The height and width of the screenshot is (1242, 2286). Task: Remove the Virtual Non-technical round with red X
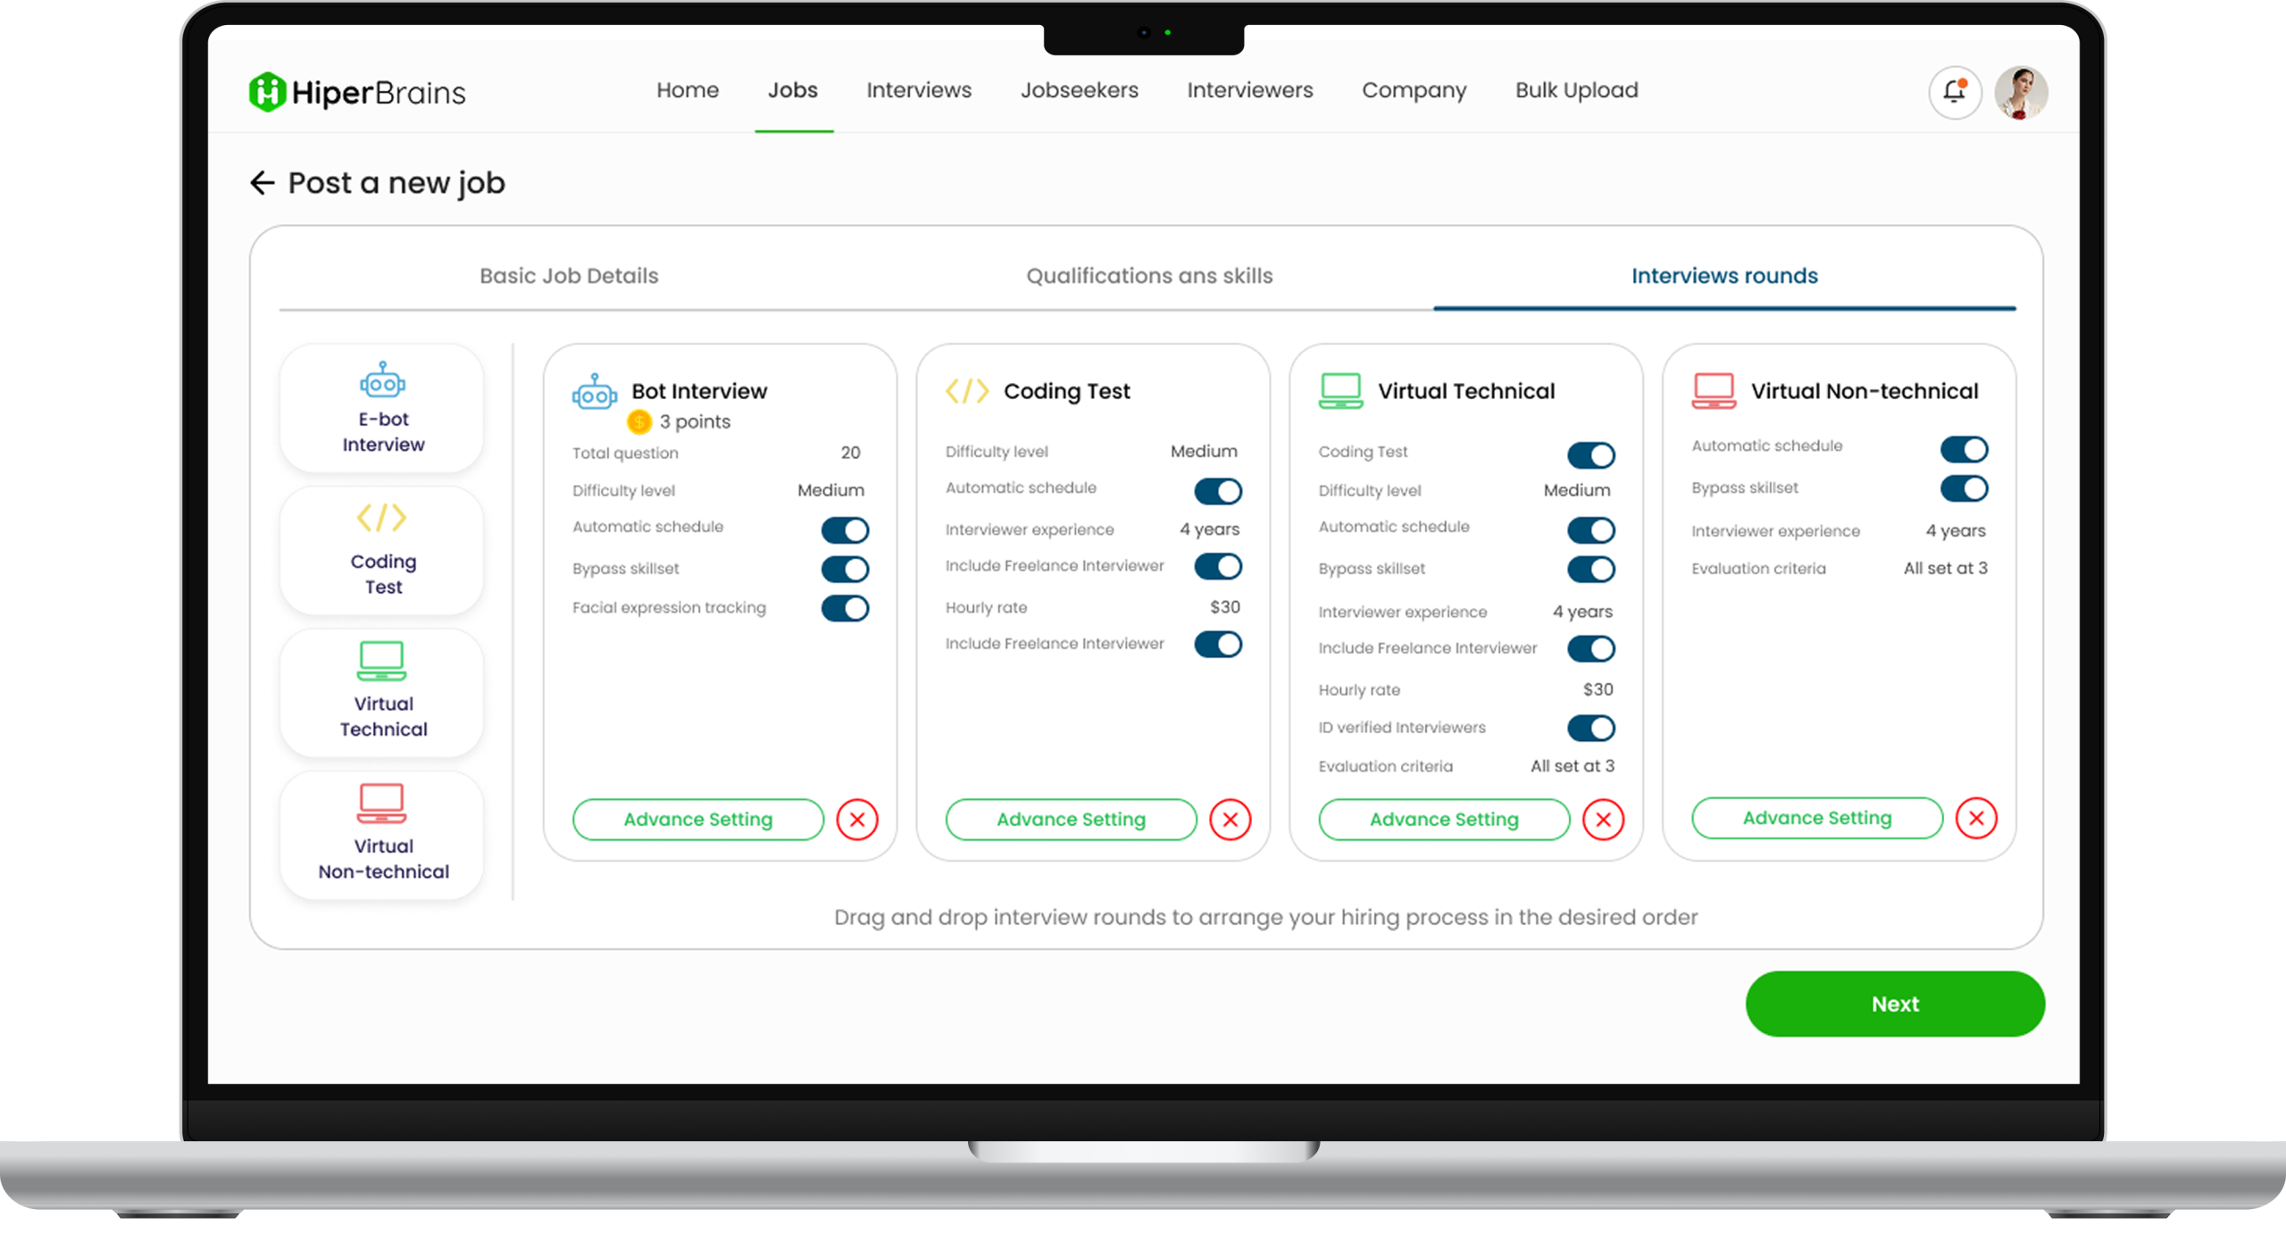(1976, 818)
